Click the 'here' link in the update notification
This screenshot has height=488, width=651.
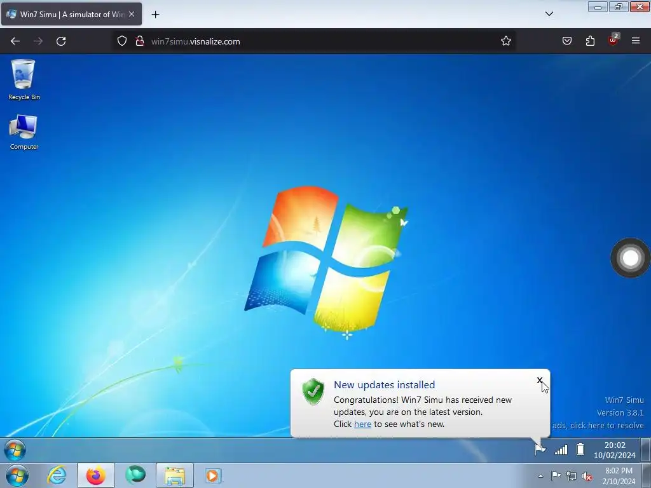tap(362, 424)
